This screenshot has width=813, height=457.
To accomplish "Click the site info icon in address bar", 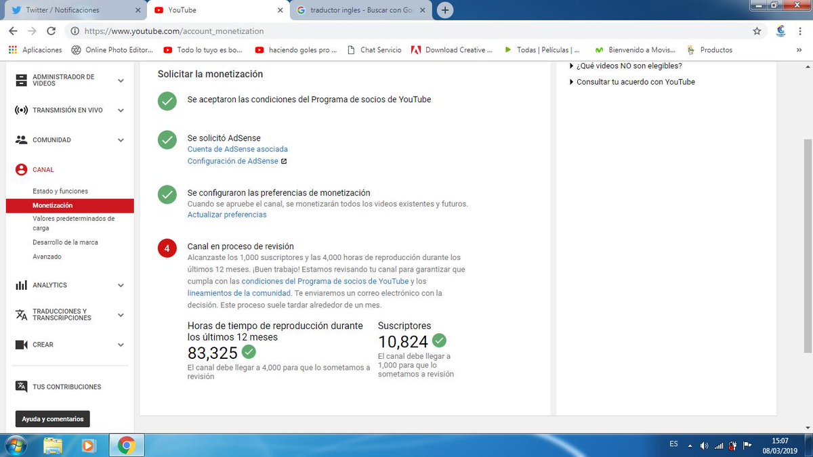I will 75,31.
